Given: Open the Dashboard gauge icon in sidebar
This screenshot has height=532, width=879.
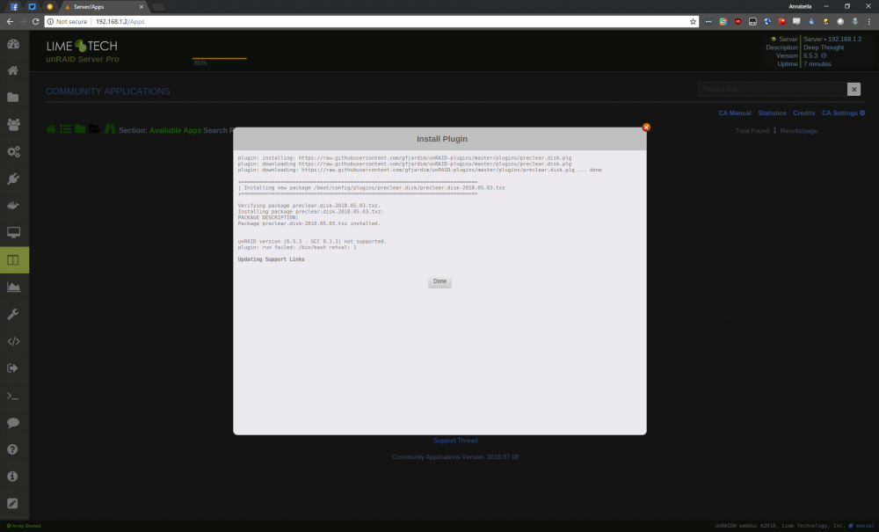Looking at the screenshot, I should [13, 44].
